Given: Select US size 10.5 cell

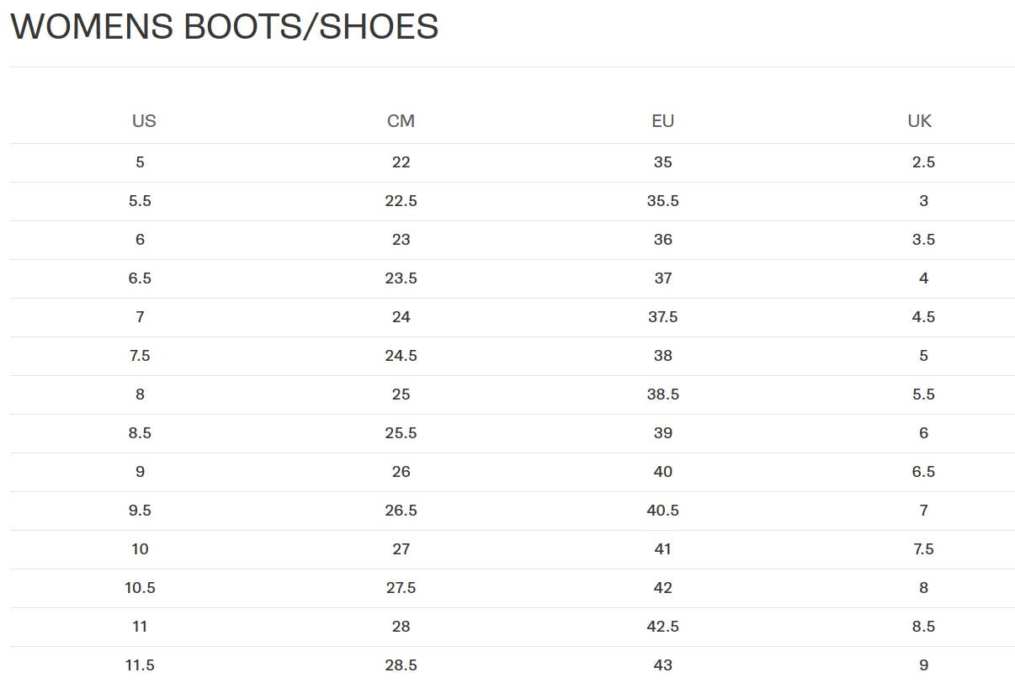Looking at the screenshot, I should pos(140,588).
